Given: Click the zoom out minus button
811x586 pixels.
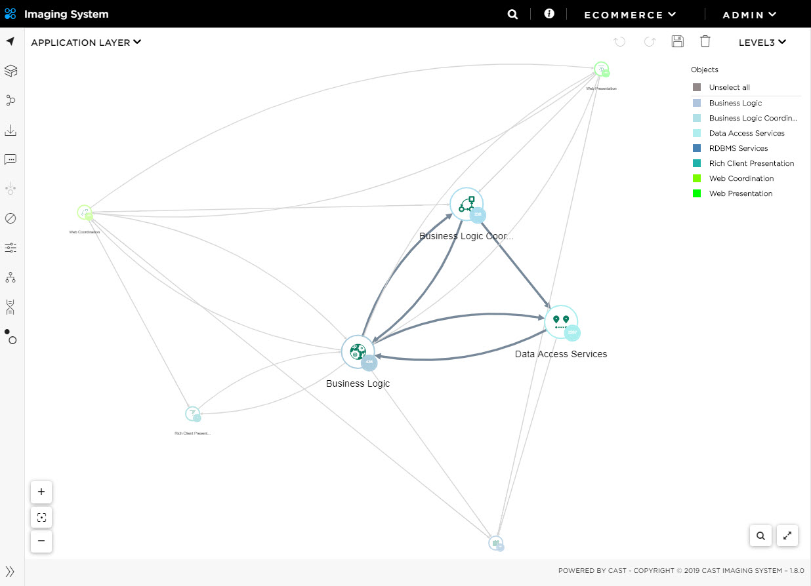Looking at the screenshot, I should click(x=41, y=541).
